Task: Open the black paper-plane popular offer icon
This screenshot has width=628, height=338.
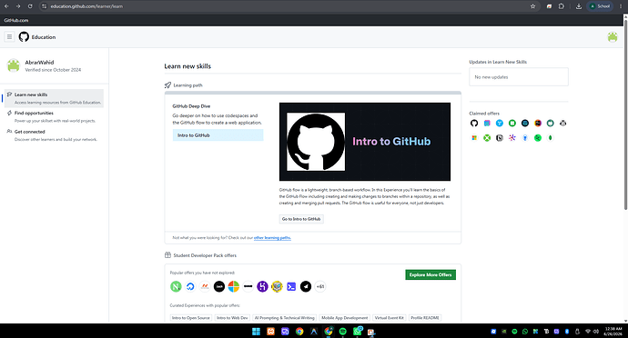Action: point(306,286)
